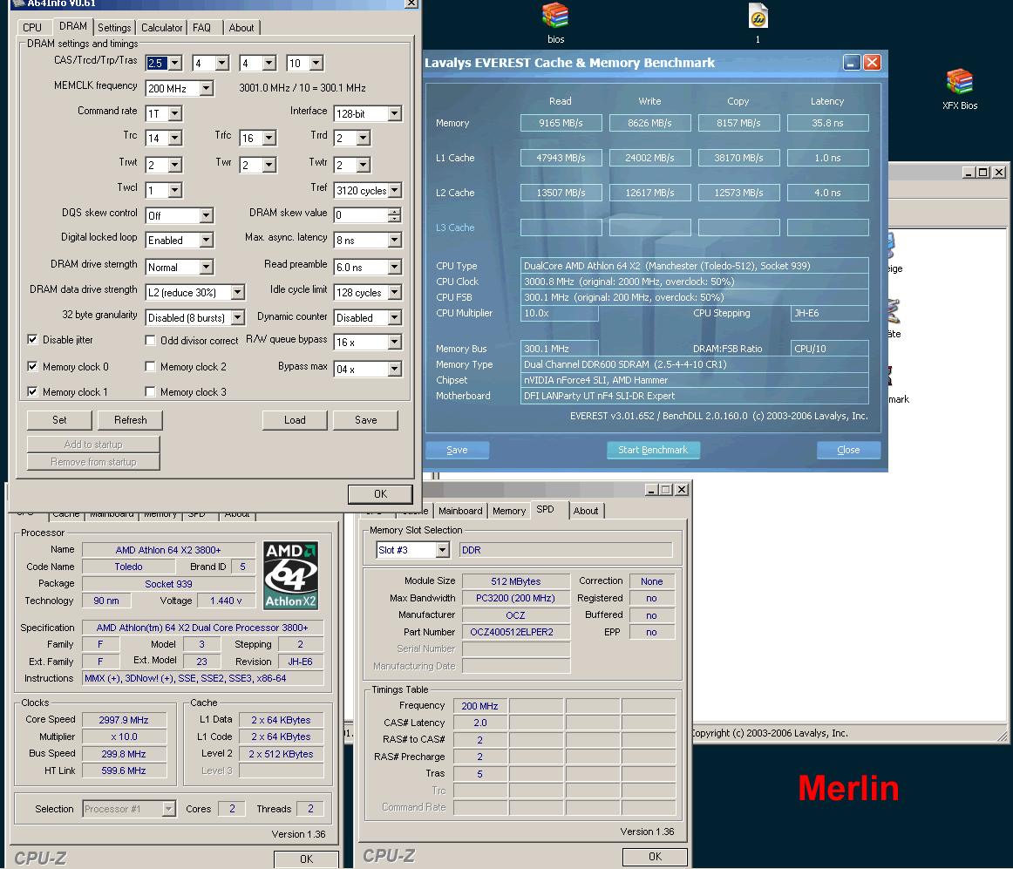
Task: Expand the Trfc value 16 dropdown
Action: [x=269, y=139]
